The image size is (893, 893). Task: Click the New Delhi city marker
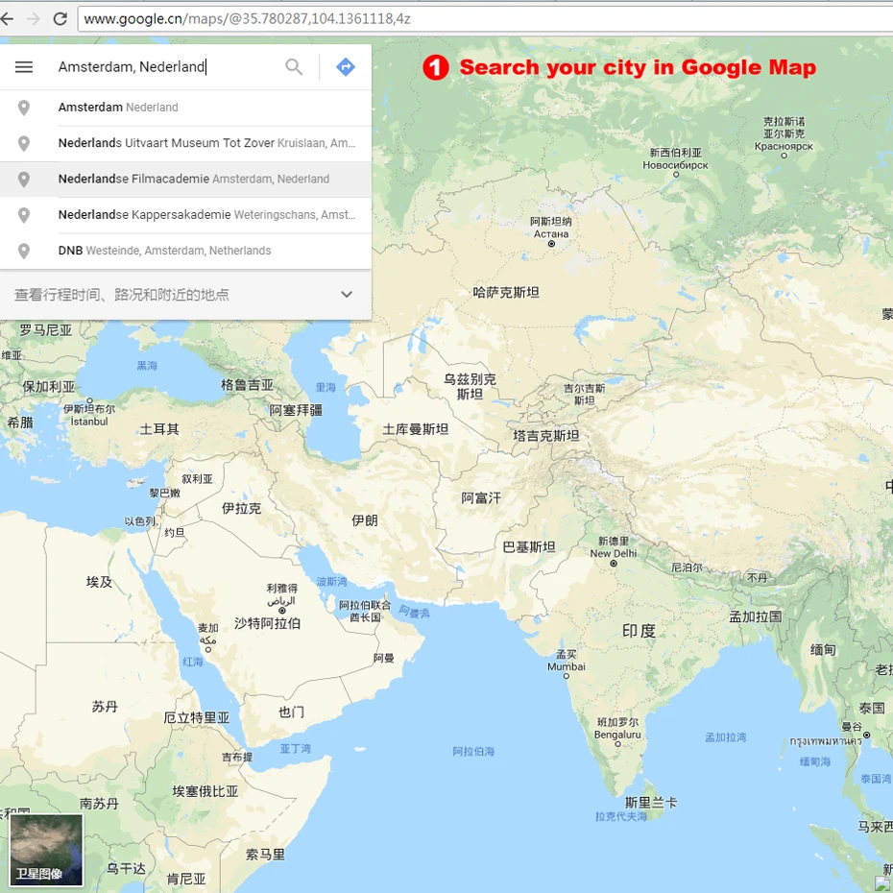pyautogui.click(x=614, y=564)
